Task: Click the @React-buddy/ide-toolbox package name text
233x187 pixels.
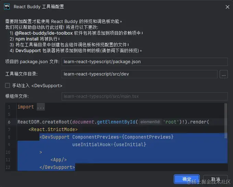Action: click(x=44, y=33)
